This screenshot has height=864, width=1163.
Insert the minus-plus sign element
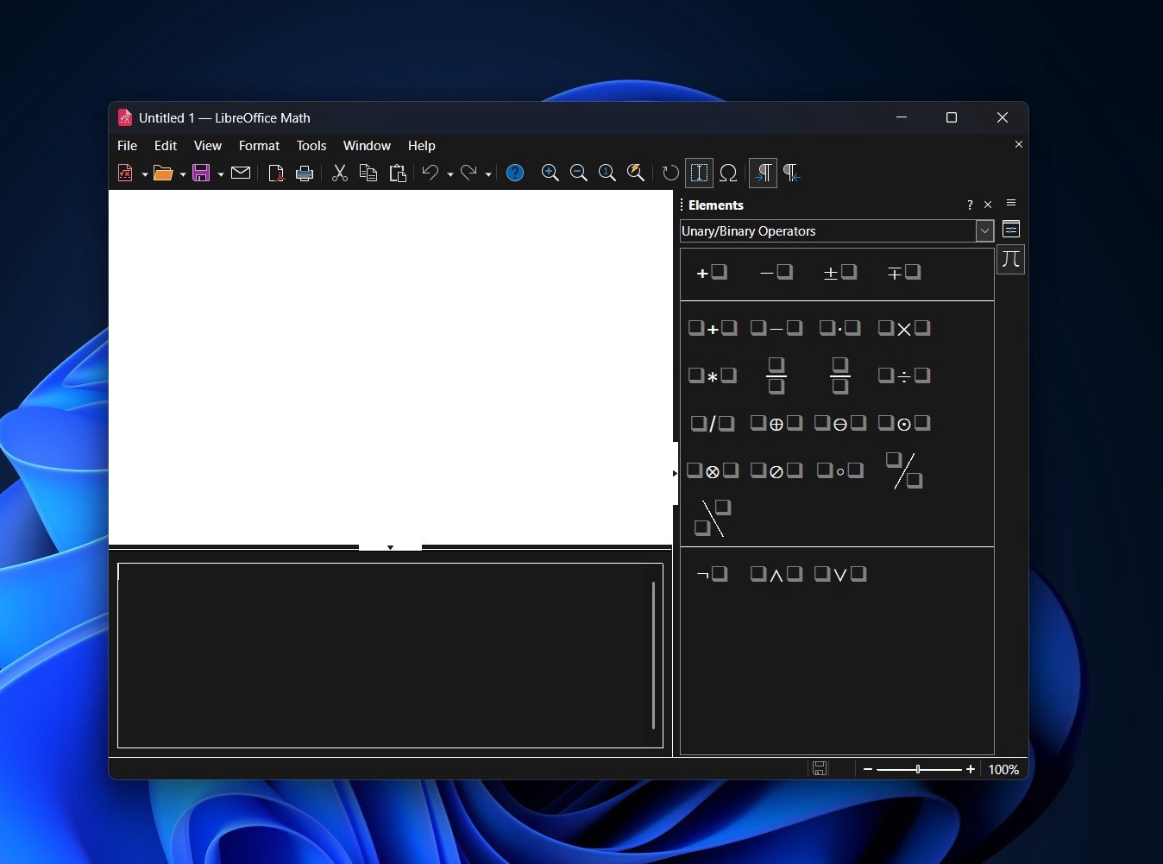[903, 273]
